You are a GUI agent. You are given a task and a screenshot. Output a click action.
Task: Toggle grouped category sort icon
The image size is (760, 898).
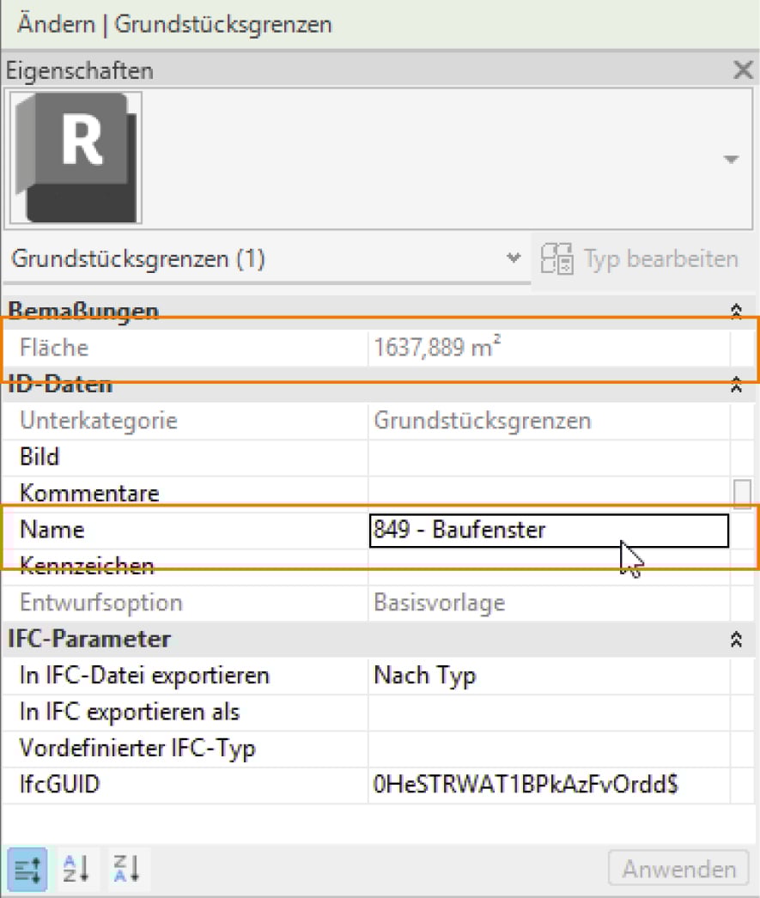click(x=27, y=870)
